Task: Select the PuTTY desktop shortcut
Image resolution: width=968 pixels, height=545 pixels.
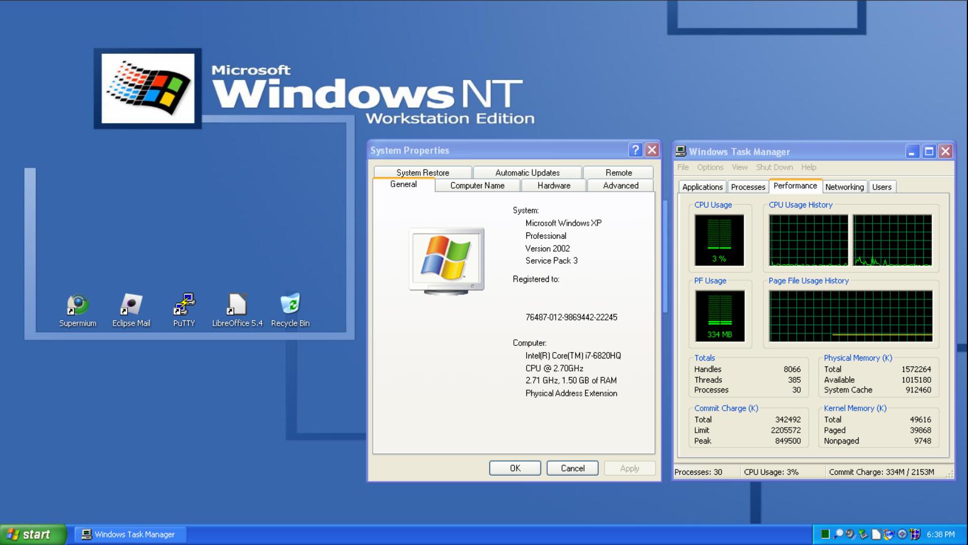Action: (184, 310)
